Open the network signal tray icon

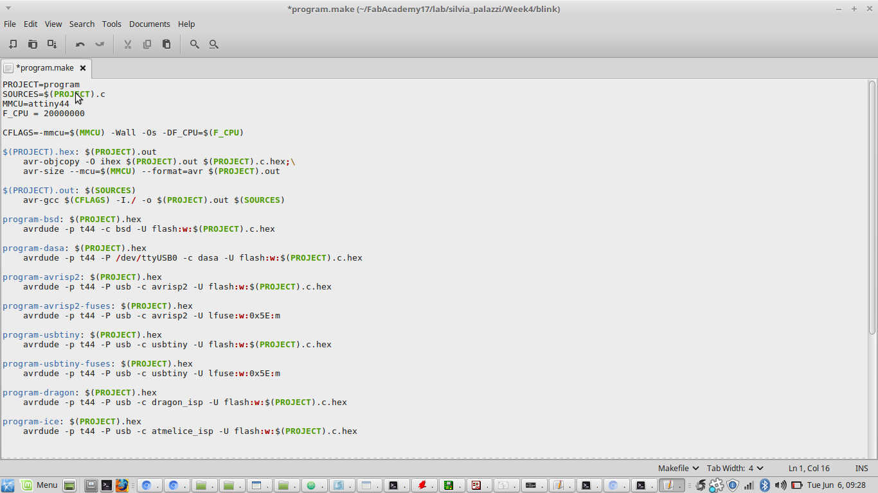pos(748,485)
